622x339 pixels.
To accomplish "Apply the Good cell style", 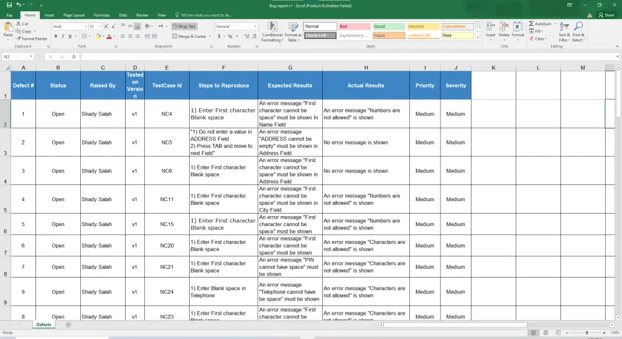I will (x=388, y=27).
